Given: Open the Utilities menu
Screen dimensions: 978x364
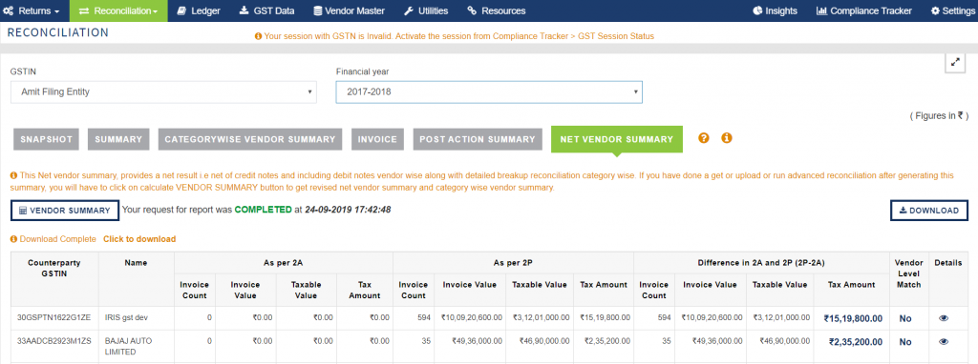Looking at the screenshot, I should tap(425, 10).
